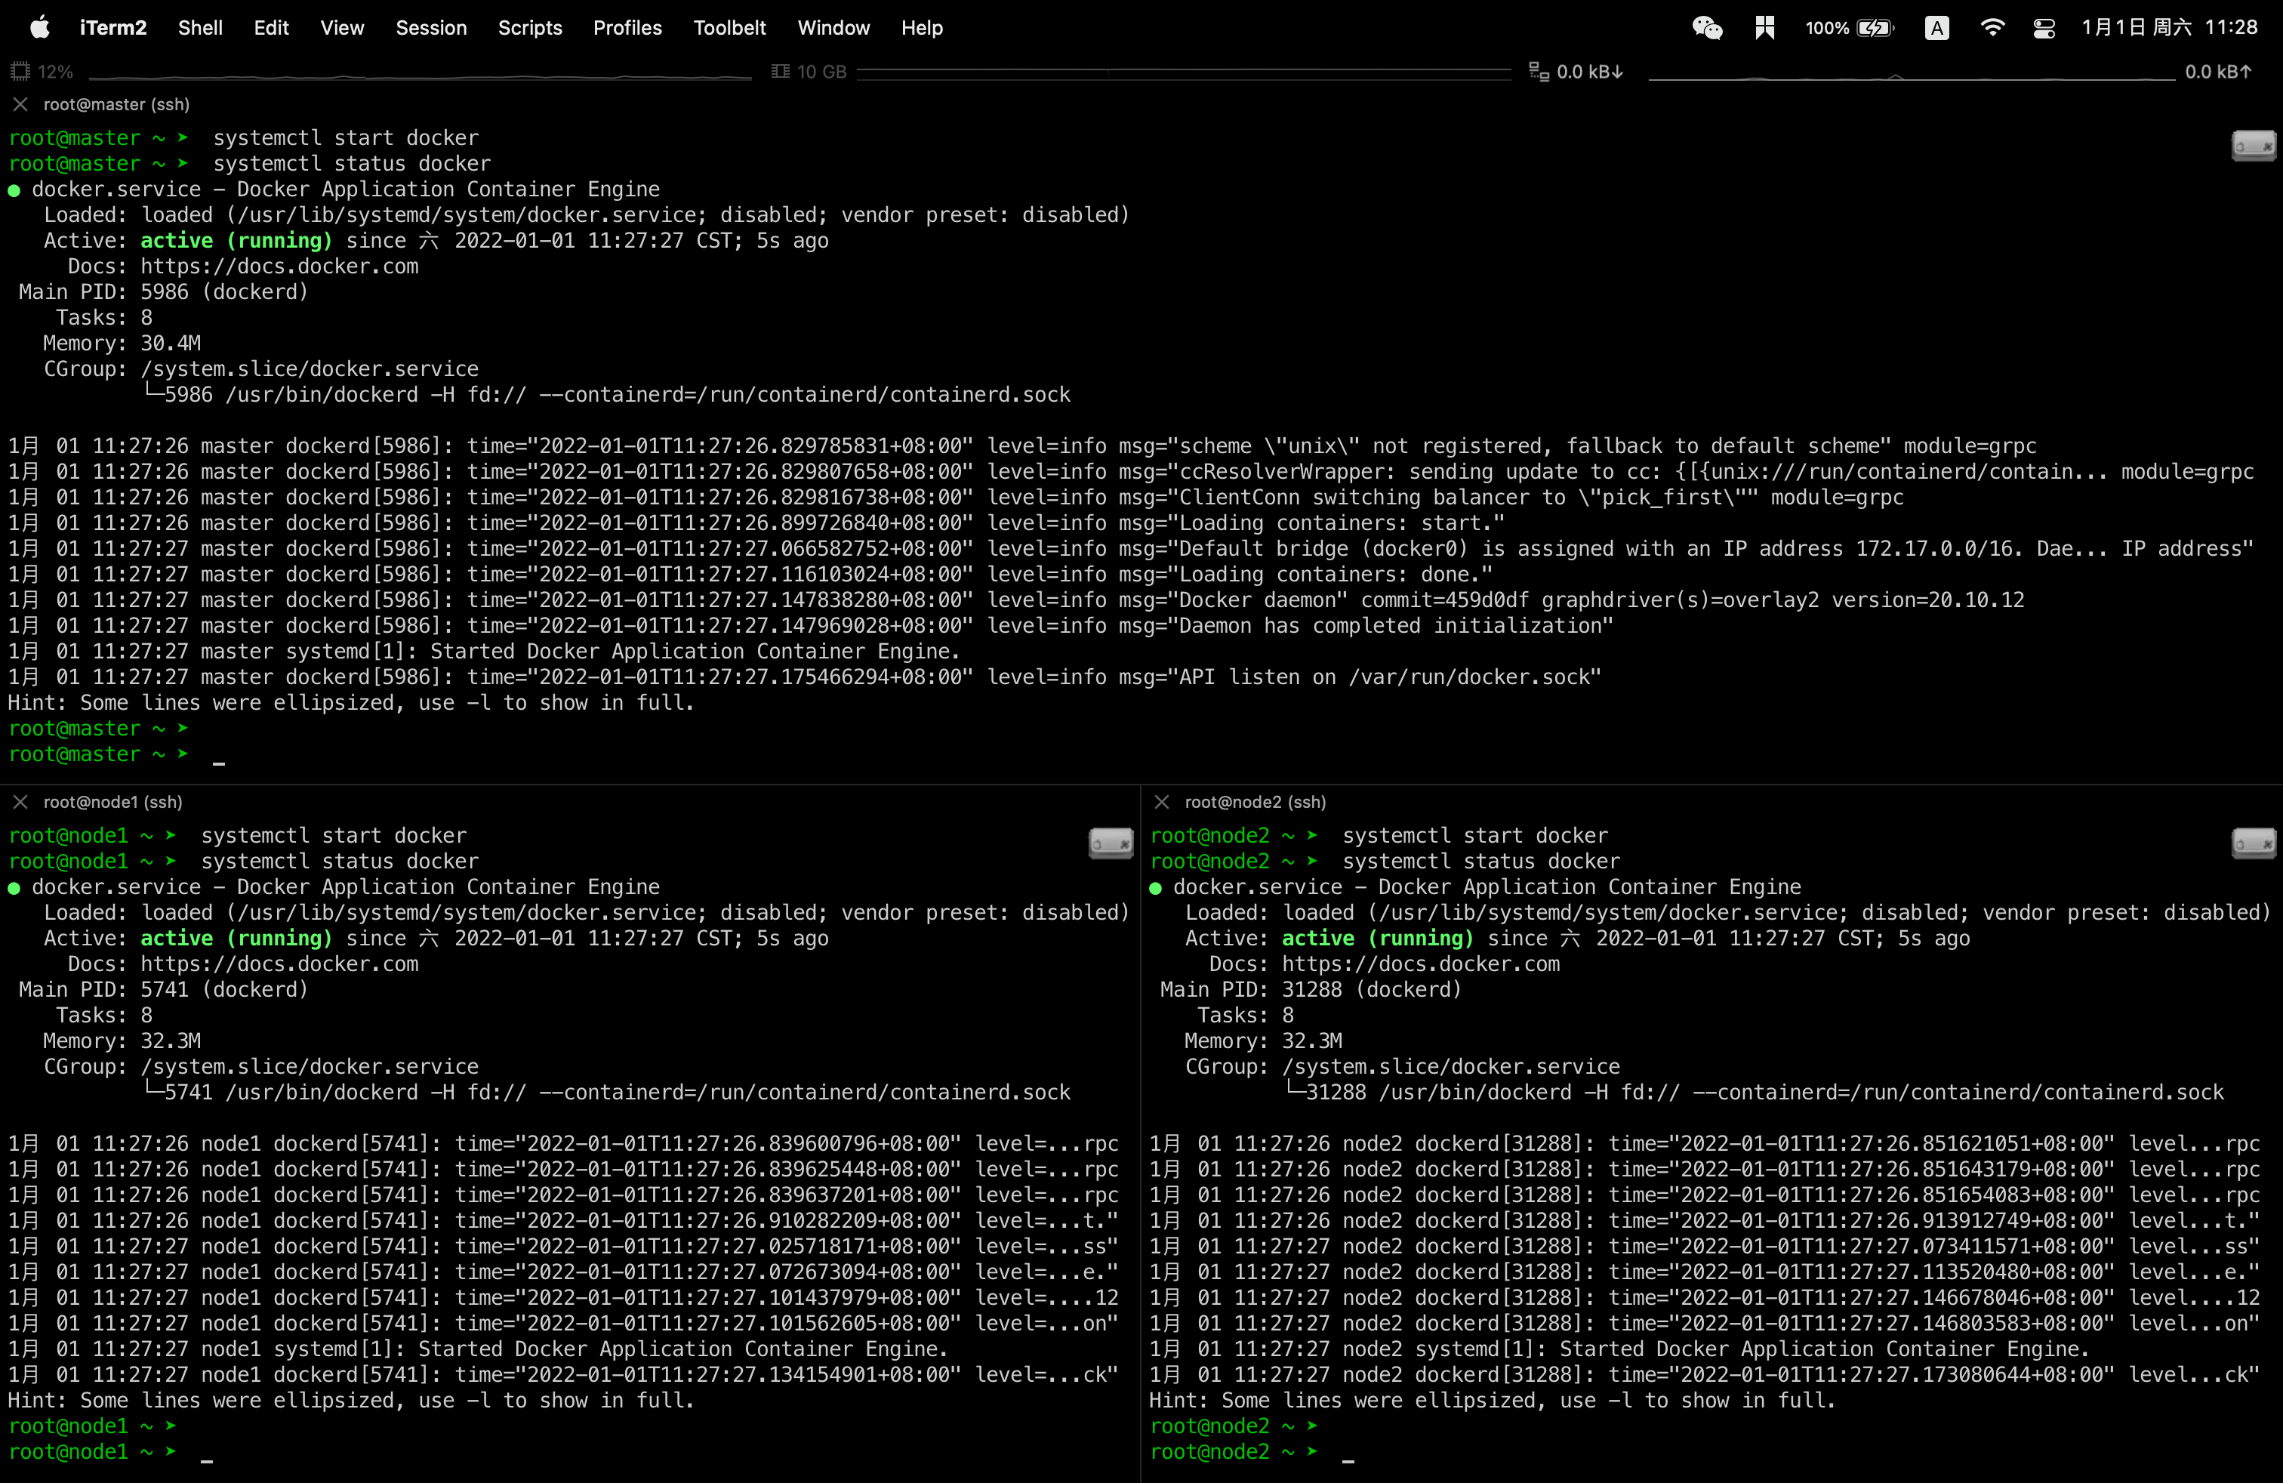The image size is (2283, 1483).
Task: Close the root@master ssh pane
Action: coord(20,103)
